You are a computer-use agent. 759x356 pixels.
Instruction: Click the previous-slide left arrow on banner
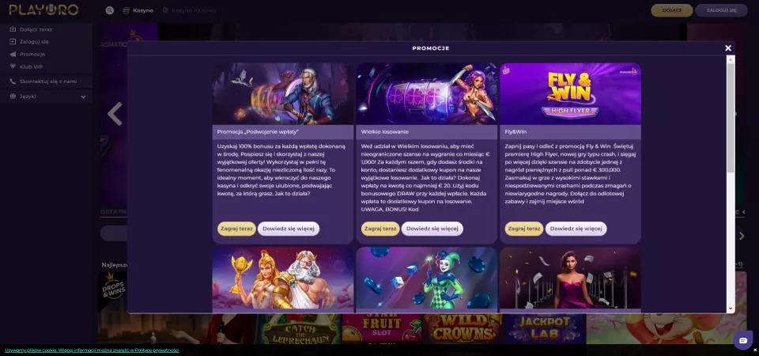click(115, 114)
